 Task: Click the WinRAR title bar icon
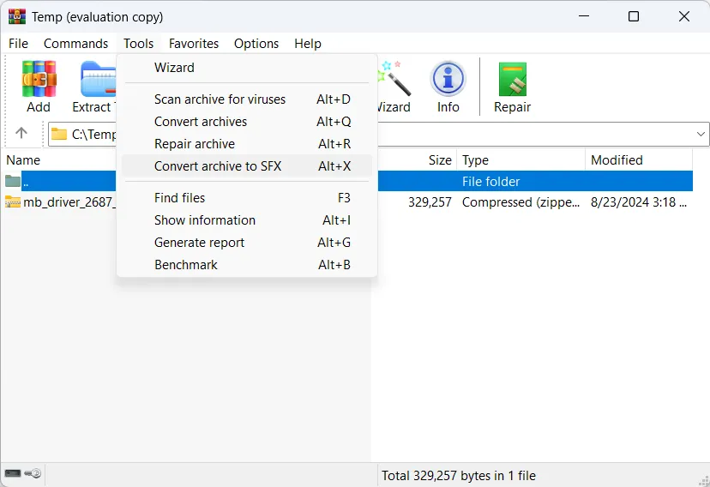(x=17, y=16)
